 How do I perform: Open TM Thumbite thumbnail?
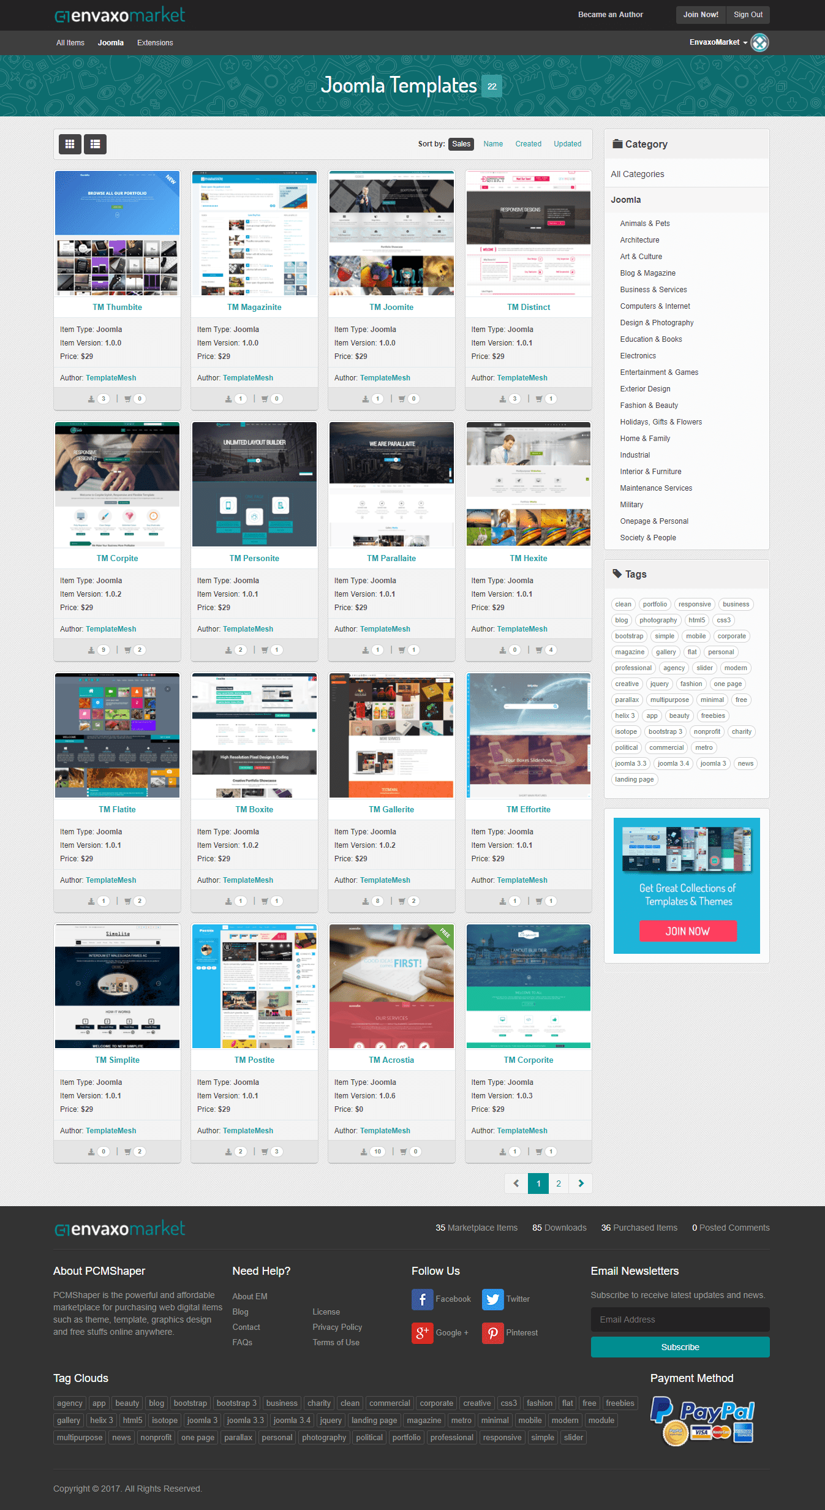click(117, 233)
